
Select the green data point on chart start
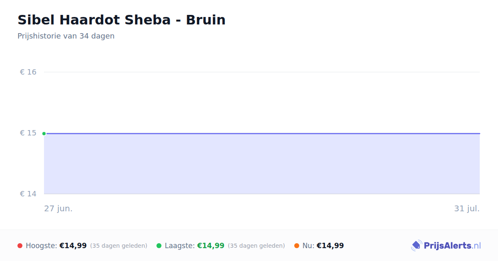44,133
